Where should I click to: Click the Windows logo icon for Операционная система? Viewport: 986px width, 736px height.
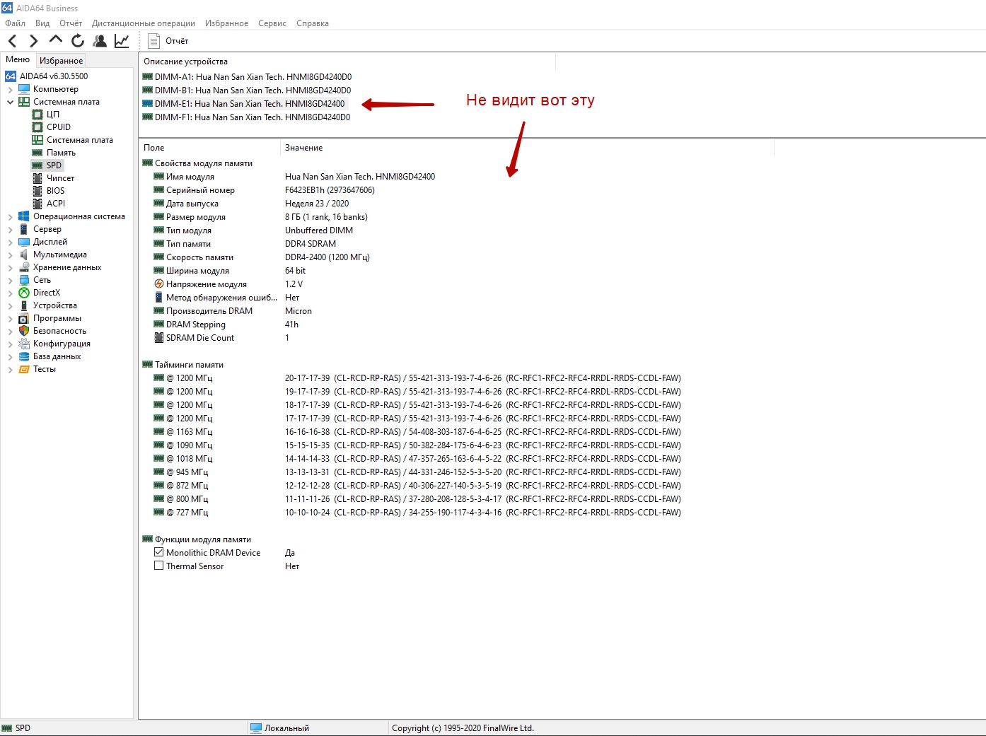(x=24, y=216)
